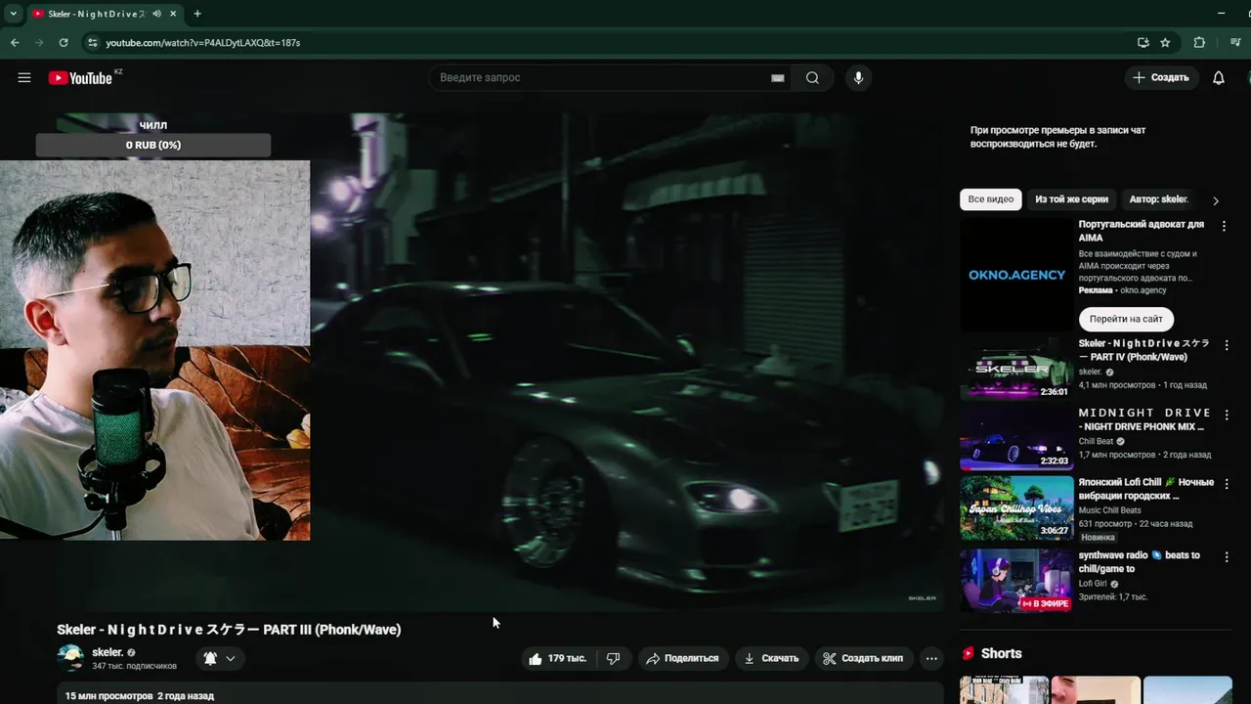
Task: Open okno.agency advertiser link
Action: pos(1143,290)
